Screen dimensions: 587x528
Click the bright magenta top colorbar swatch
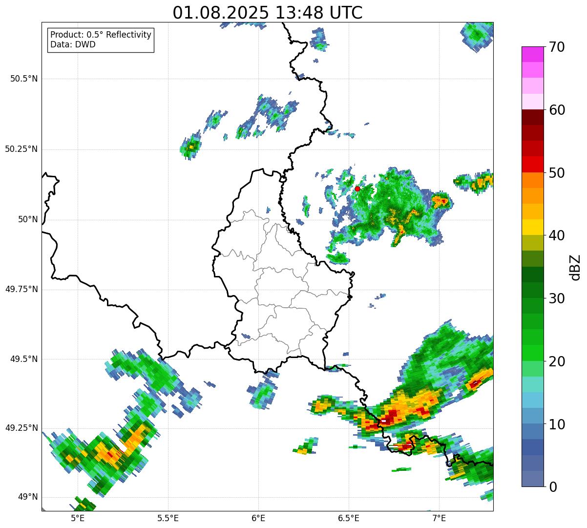click(532, 55)
